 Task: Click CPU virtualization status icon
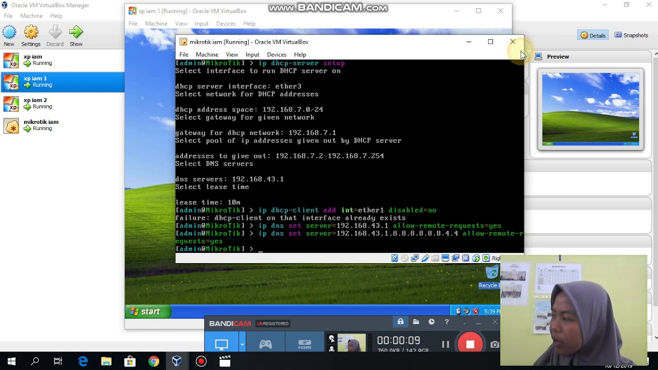click(x=466, y=258)
